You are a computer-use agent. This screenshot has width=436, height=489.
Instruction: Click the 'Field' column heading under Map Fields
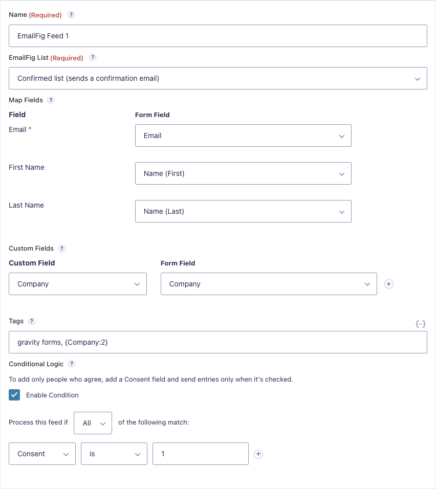click(x=17, y=115)
